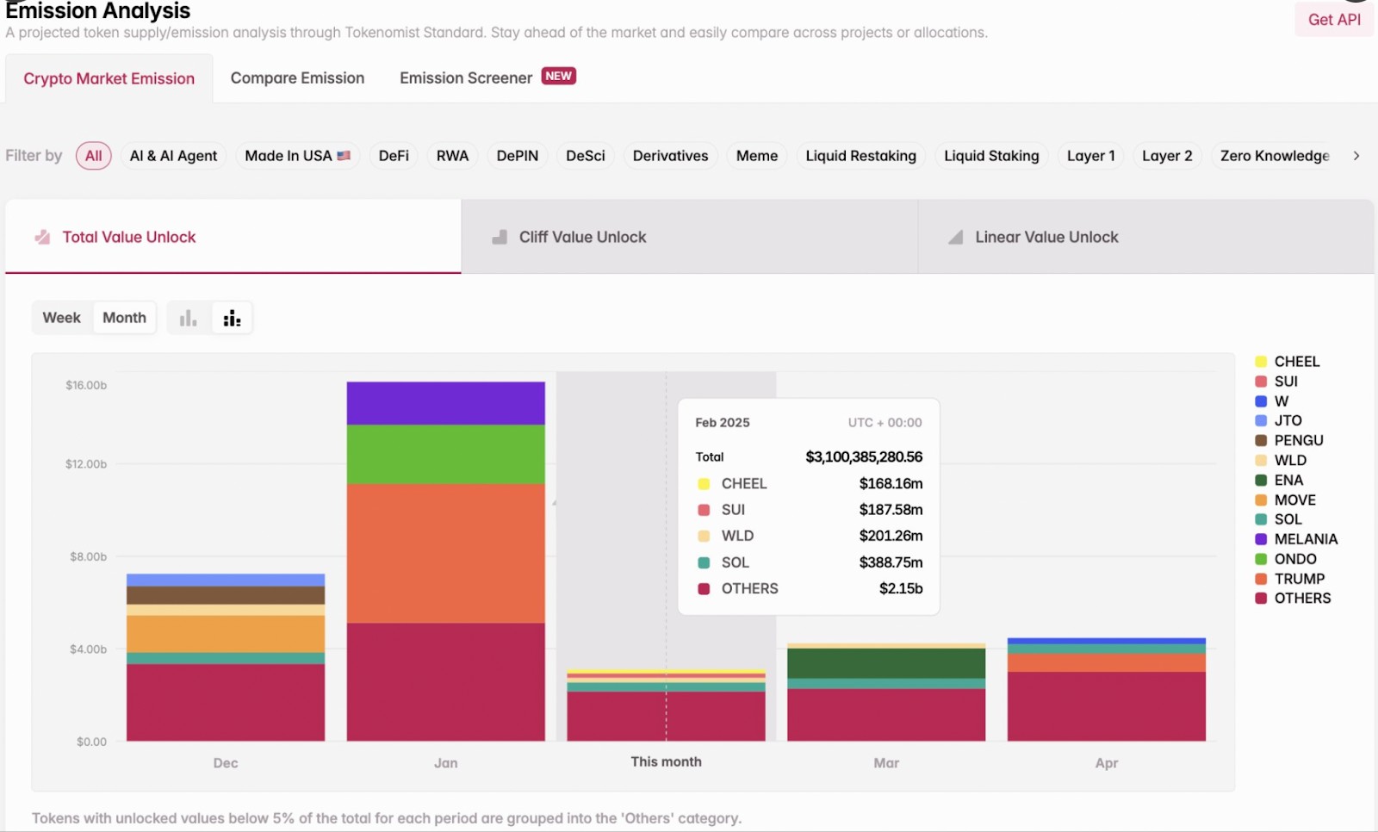Filter by Liquid Staking
The width and height of the screenshot is (1378, 832).
(x=991, y=156)
